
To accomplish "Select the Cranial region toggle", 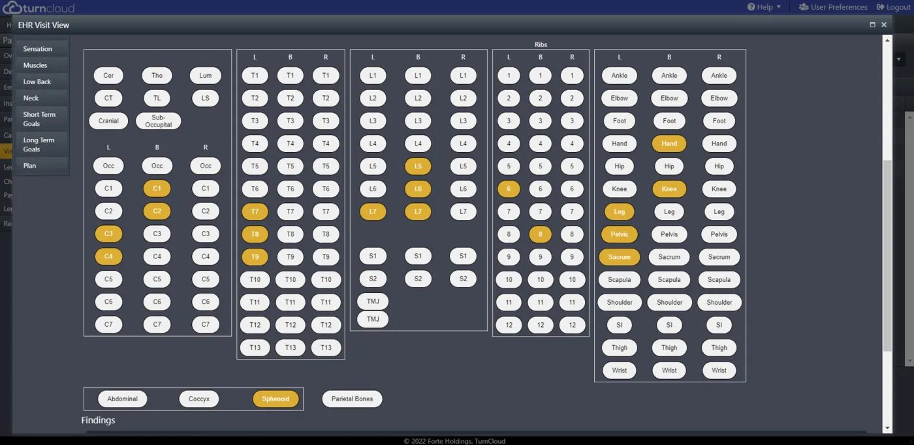I will [x=108, y=121].
